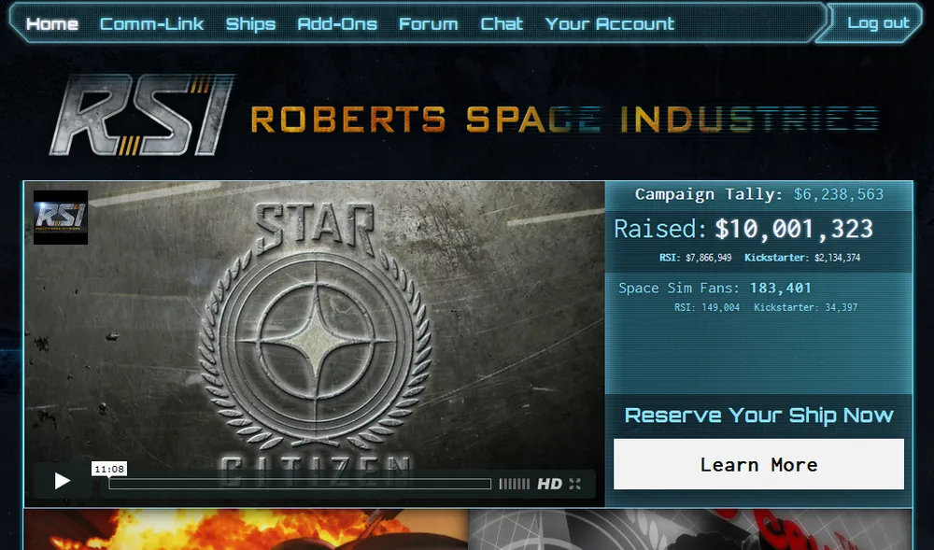The image size is (934, 550).
Task: Log out of the site
Action: click(879, 22)
